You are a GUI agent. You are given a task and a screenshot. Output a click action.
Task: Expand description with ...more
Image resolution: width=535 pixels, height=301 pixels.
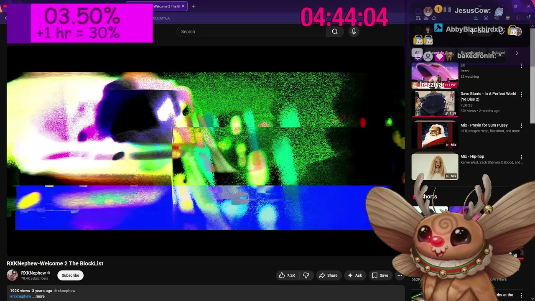tap(38, 296)
